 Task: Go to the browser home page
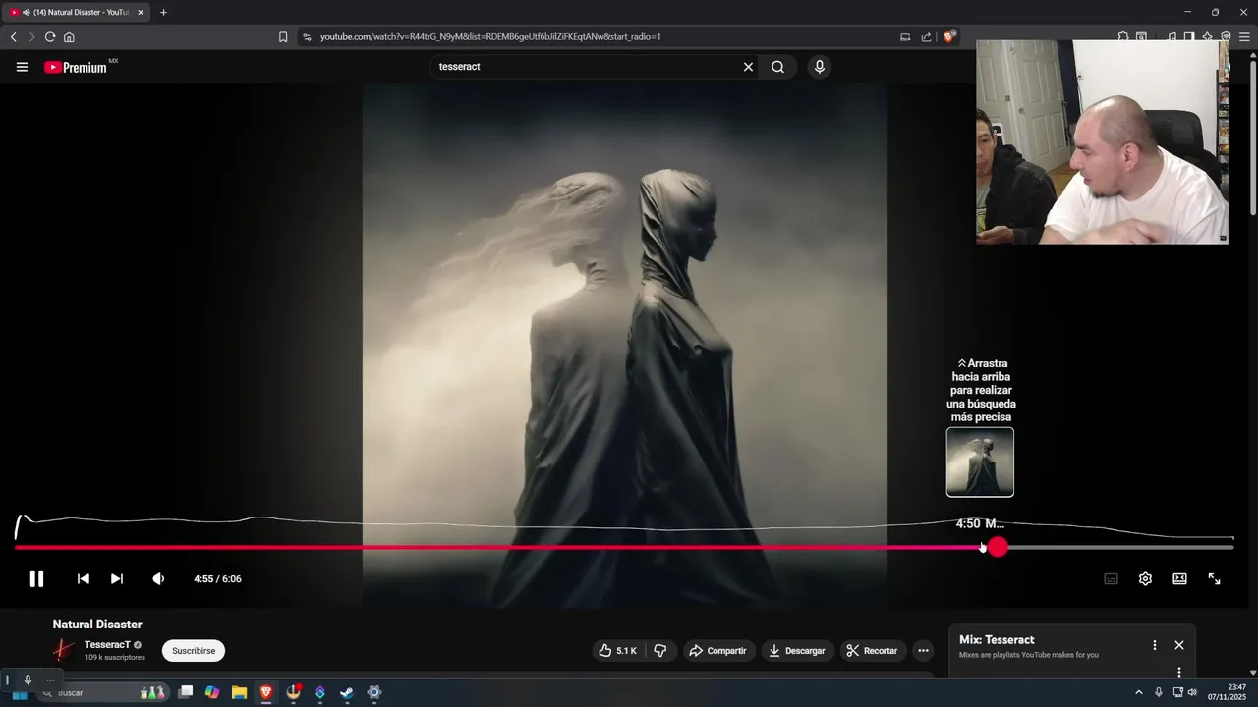69,37
